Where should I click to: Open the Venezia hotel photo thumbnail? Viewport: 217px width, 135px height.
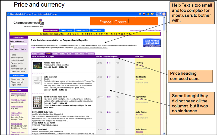tap(37, 65)
